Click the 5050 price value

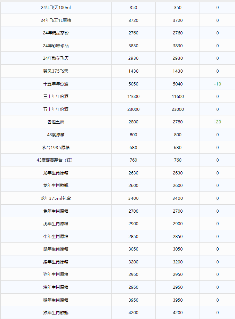click(x=133, y=84)
